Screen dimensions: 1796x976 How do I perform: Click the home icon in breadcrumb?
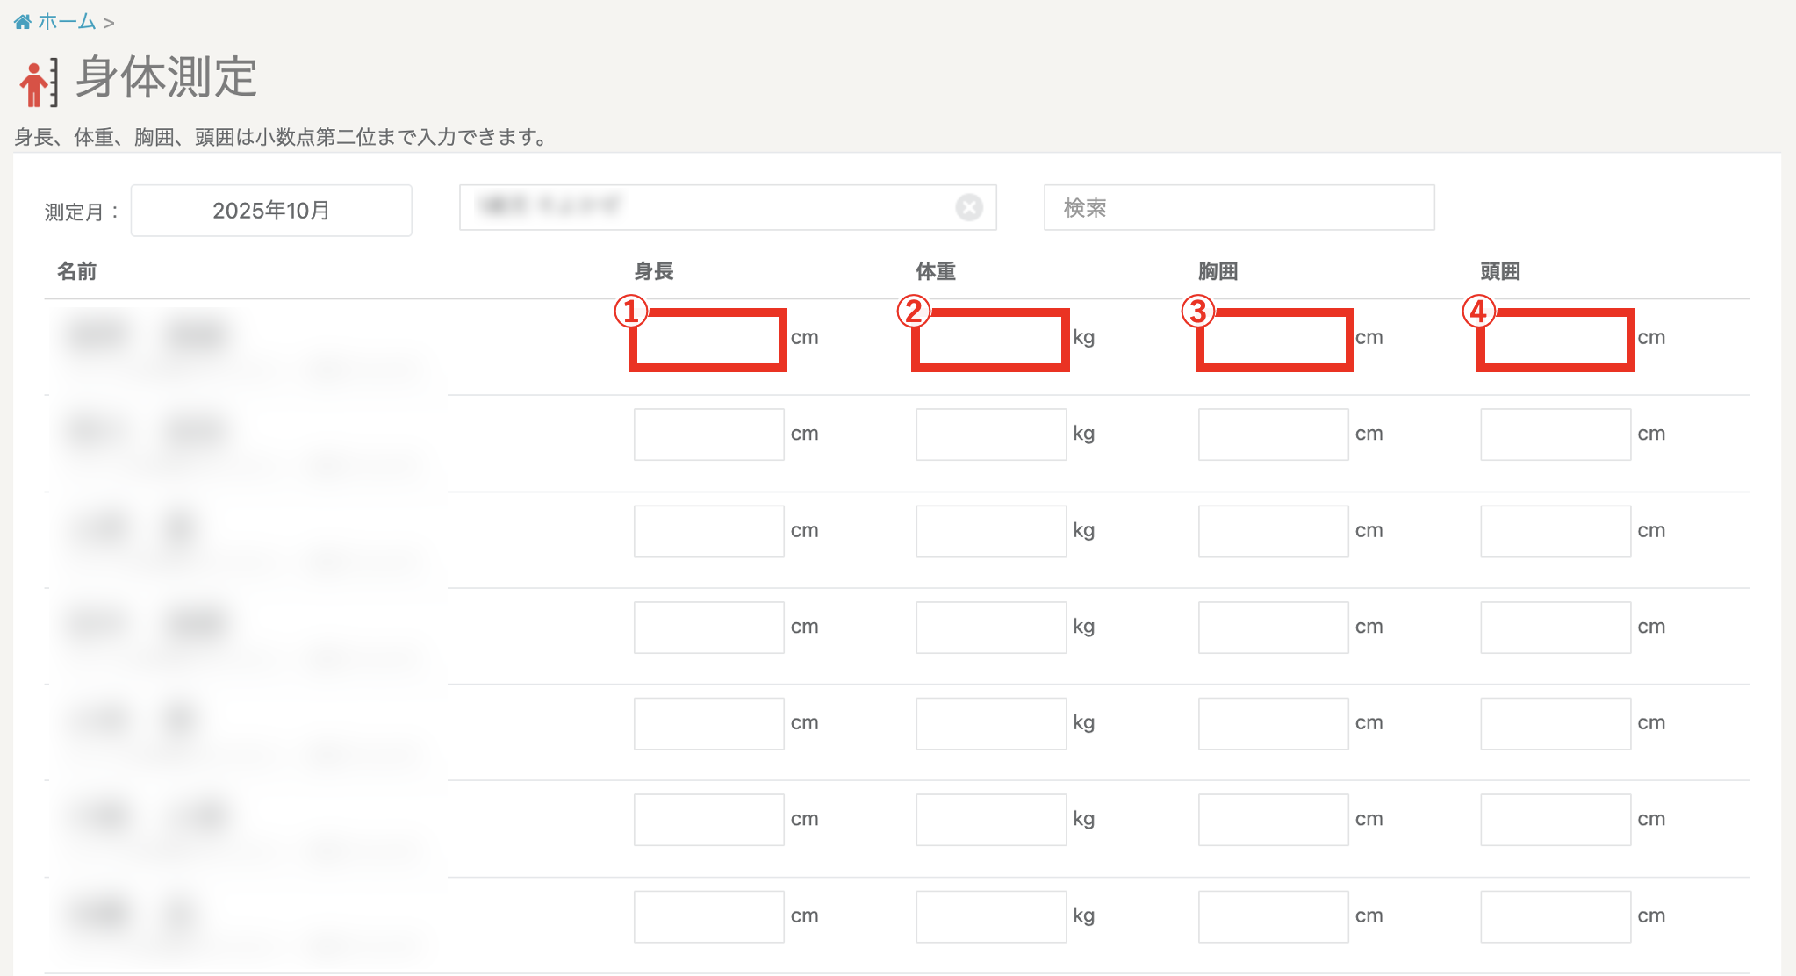point(22,22)
